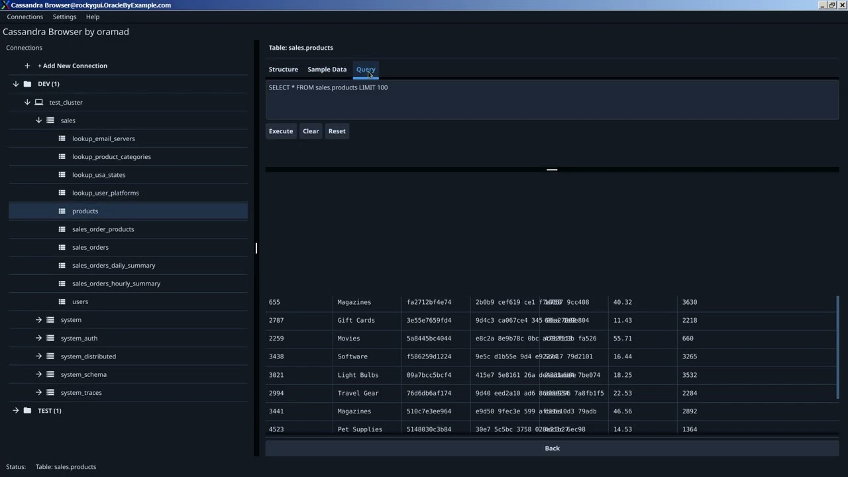Click the users table icon
Viewport: 848px width, 477px height.
coord(62,301)
